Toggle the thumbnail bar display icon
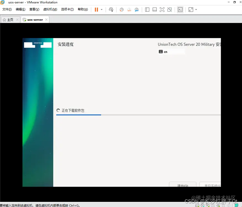242x207 pixels. (x=155, y=9)
